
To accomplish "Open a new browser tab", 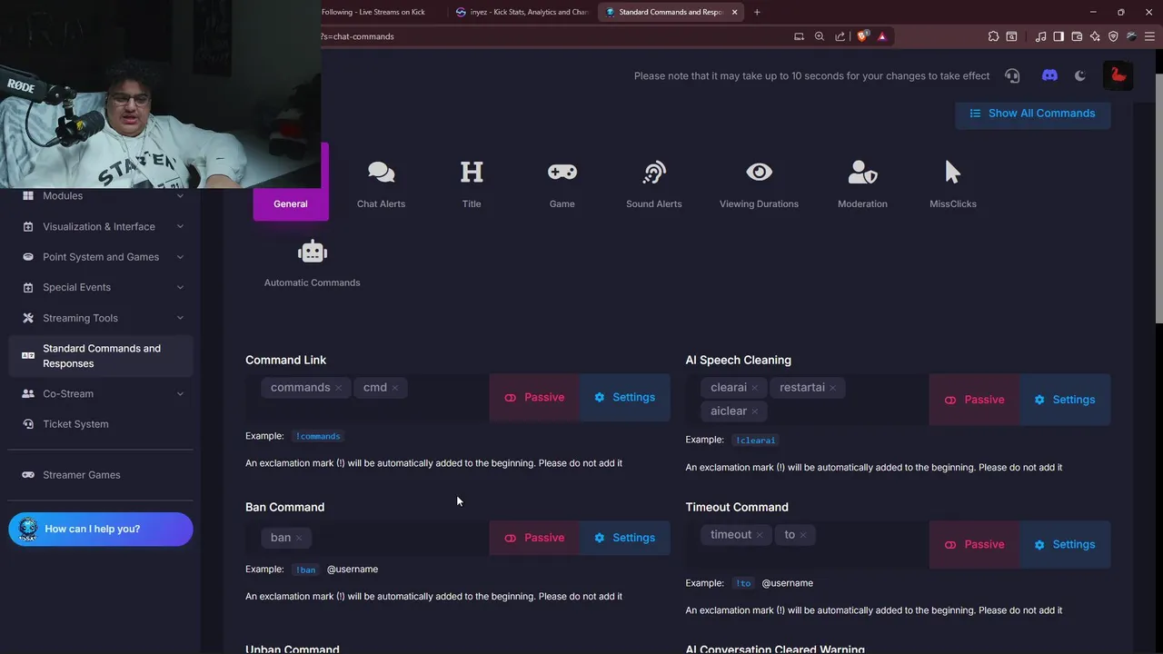I will [757, 12].
